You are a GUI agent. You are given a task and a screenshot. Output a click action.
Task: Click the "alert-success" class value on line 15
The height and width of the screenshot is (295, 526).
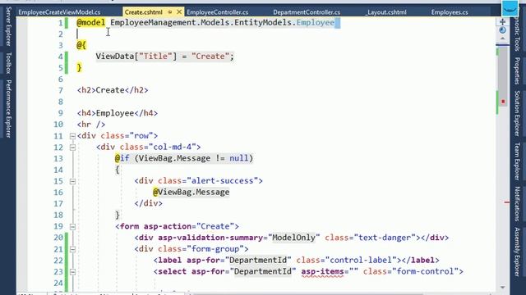point(223,181)
